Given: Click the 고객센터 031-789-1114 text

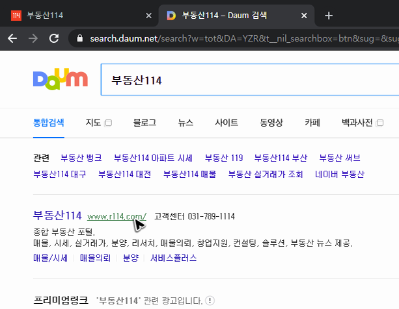Looking at the screenshot, I should coord(195,216).
